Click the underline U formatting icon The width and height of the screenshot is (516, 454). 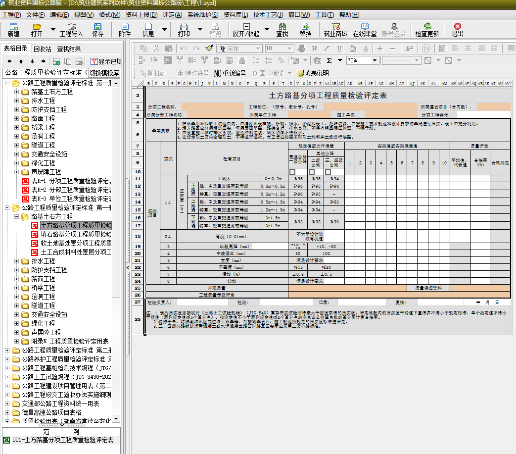coord(339,49)
